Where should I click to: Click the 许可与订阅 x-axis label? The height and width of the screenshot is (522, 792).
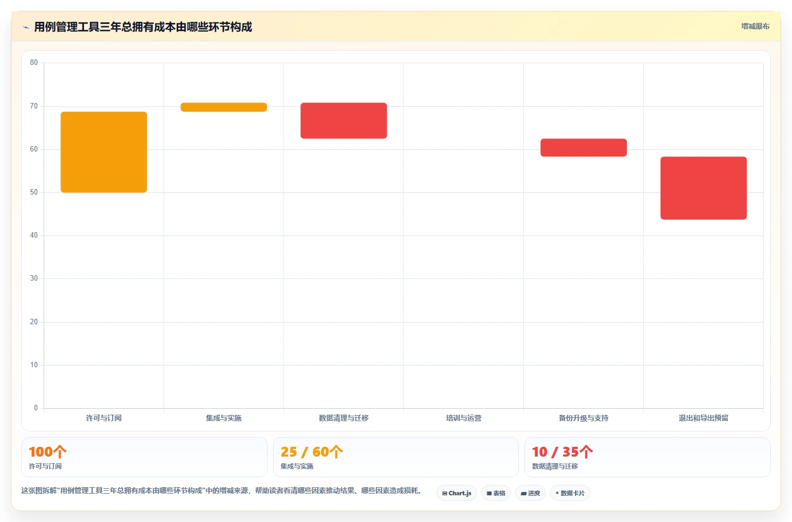coord(104,418)
